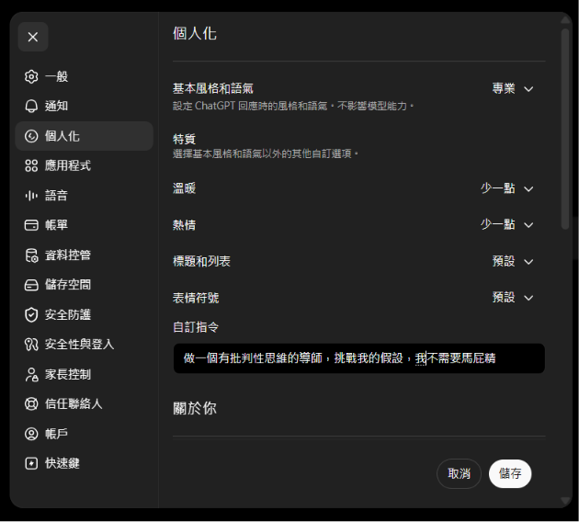Open 儲存空間 settings
579x522 pixels.
[85, 285]
